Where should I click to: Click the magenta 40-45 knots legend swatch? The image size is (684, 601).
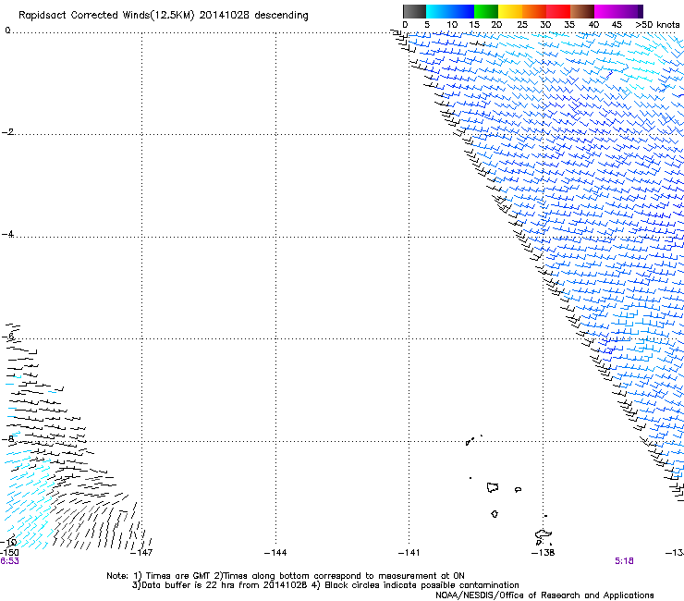click(606, 11)
